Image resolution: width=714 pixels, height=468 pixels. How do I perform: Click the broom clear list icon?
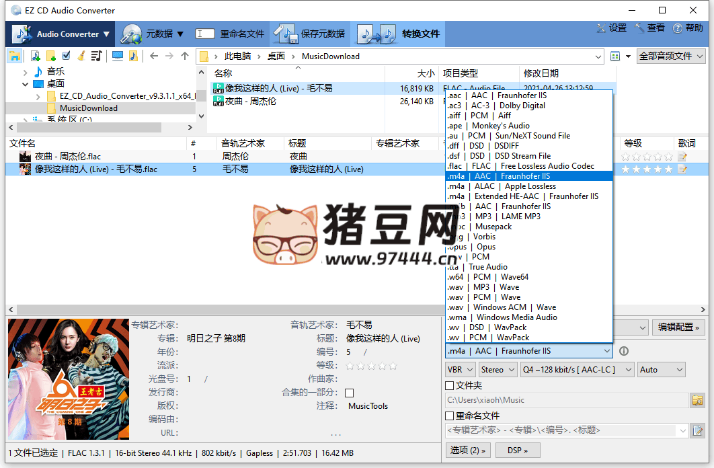81,56
